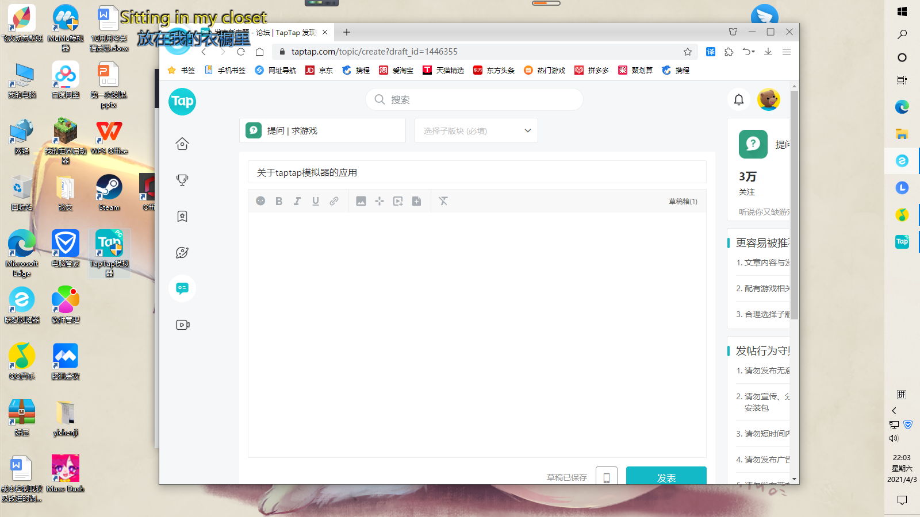Close the TapTap browser tab
The width and height of the screenshot is (920, 517).
(x=325, y=32)
